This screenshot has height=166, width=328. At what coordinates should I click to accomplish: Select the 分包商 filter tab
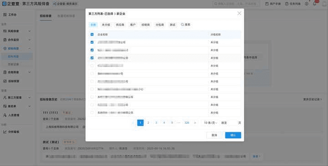(160, 25)
